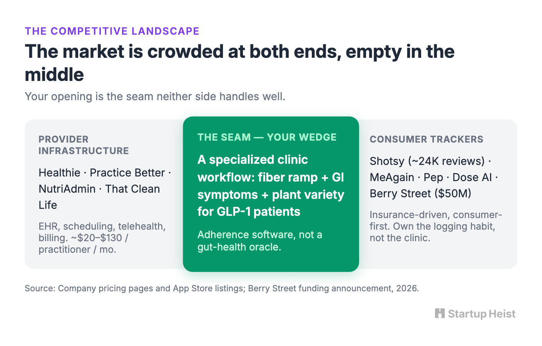Select the CONSUMER TRACKERS heading
Image resolution: width=542 pixels, height=346 pixels.
[427, 139]
